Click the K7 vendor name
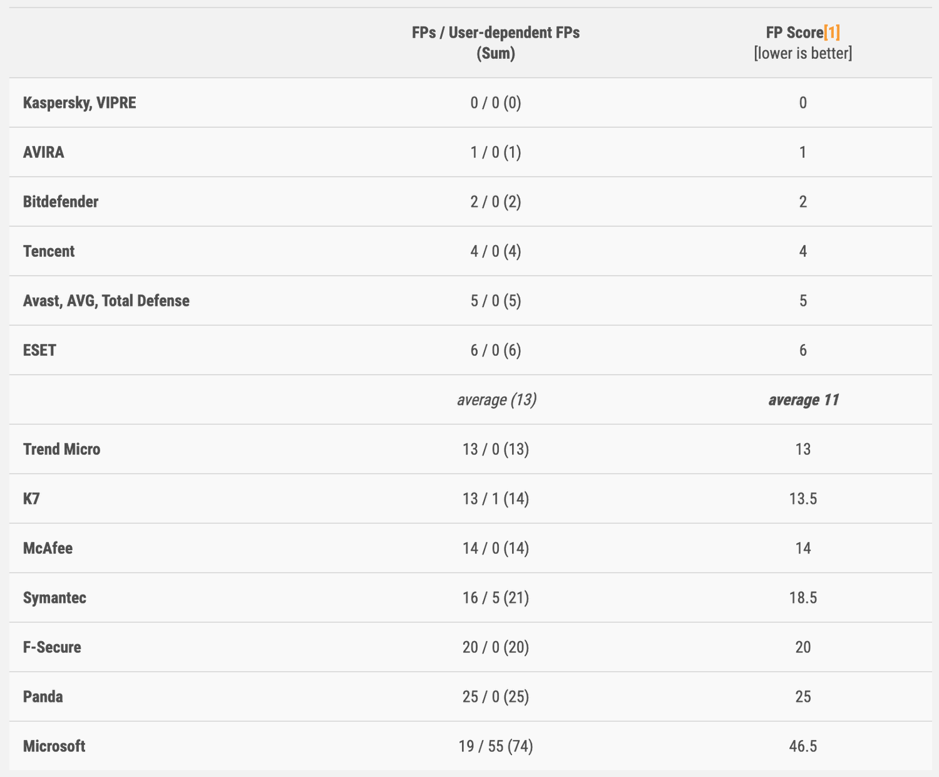 click(x=32, y=499)
